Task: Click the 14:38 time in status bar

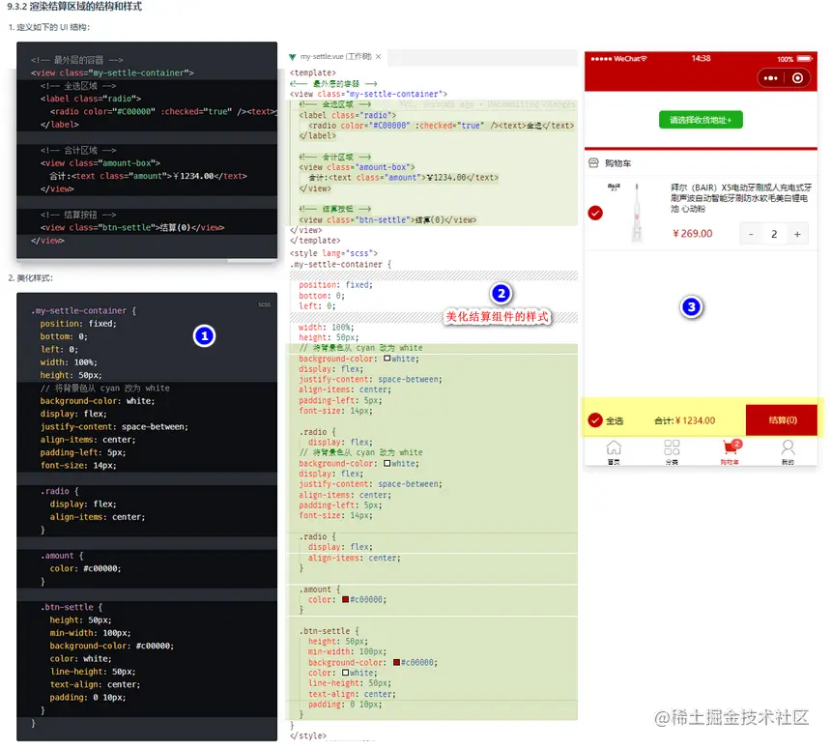Action: [701, 58]
